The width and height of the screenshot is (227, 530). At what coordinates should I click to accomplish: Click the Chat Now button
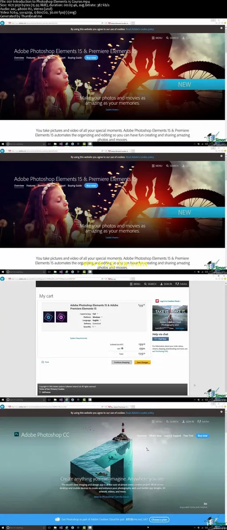pyautogui.click(x=160, y=339)
